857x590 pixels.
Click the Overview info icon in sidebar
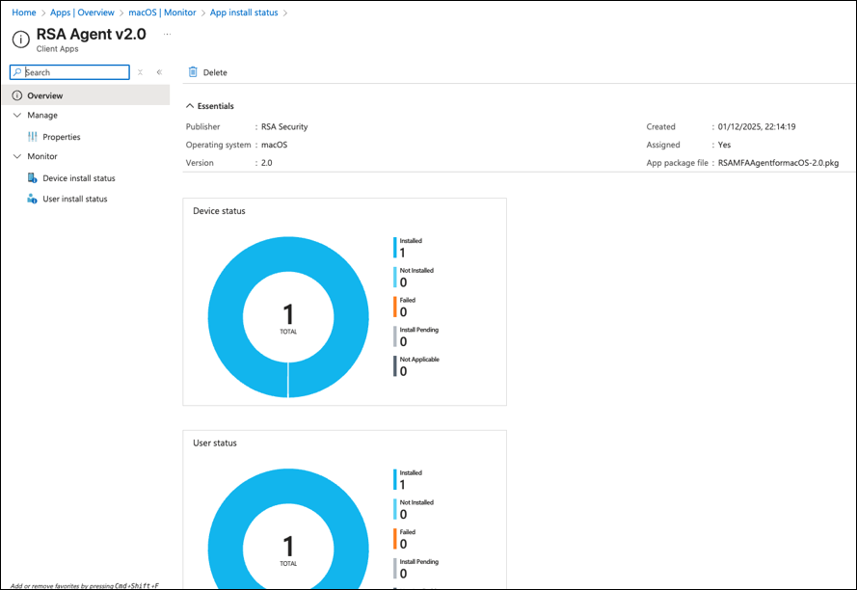click(17, 96)
